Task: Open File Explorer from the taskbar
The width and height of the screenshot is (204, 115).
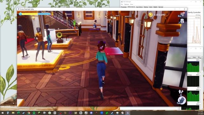Action: pos(13,113)
